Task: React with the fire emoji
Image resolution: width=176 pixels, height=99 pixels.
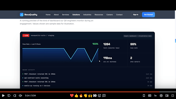Action: click(81, 96)
